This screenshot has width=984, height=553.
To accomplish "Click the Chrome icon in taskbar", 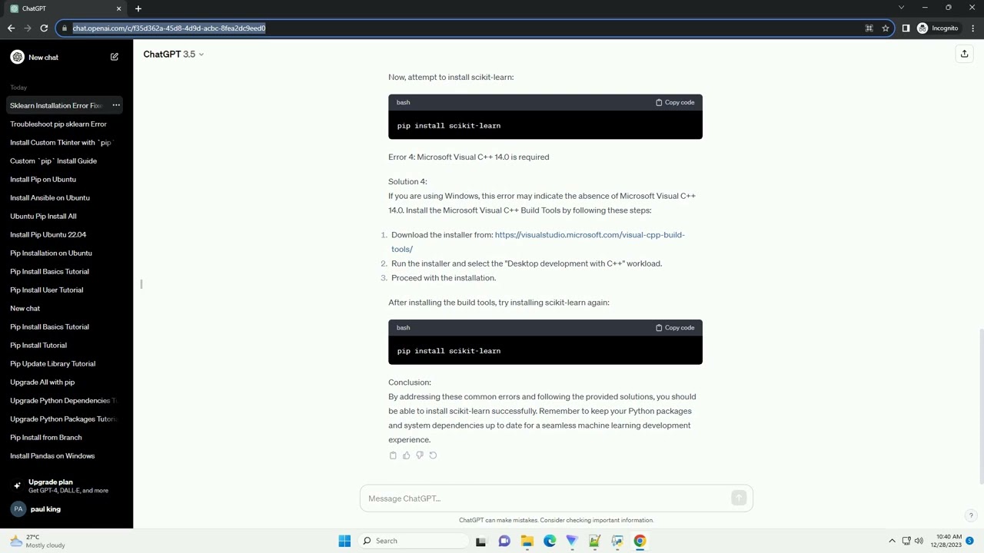I will pyautogui.click(x=640, y=541).
